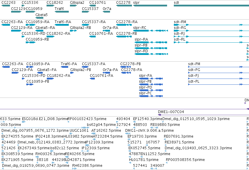This screenshot has width=249, height=170.
Task: Click EST RE40266.5prime
Action: 80,154
